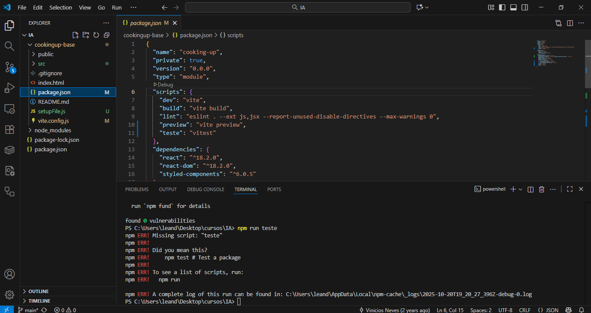The height and width of the screenshot is (313, 591).
Task: Split the editor to the right
Action: (570, 23)
